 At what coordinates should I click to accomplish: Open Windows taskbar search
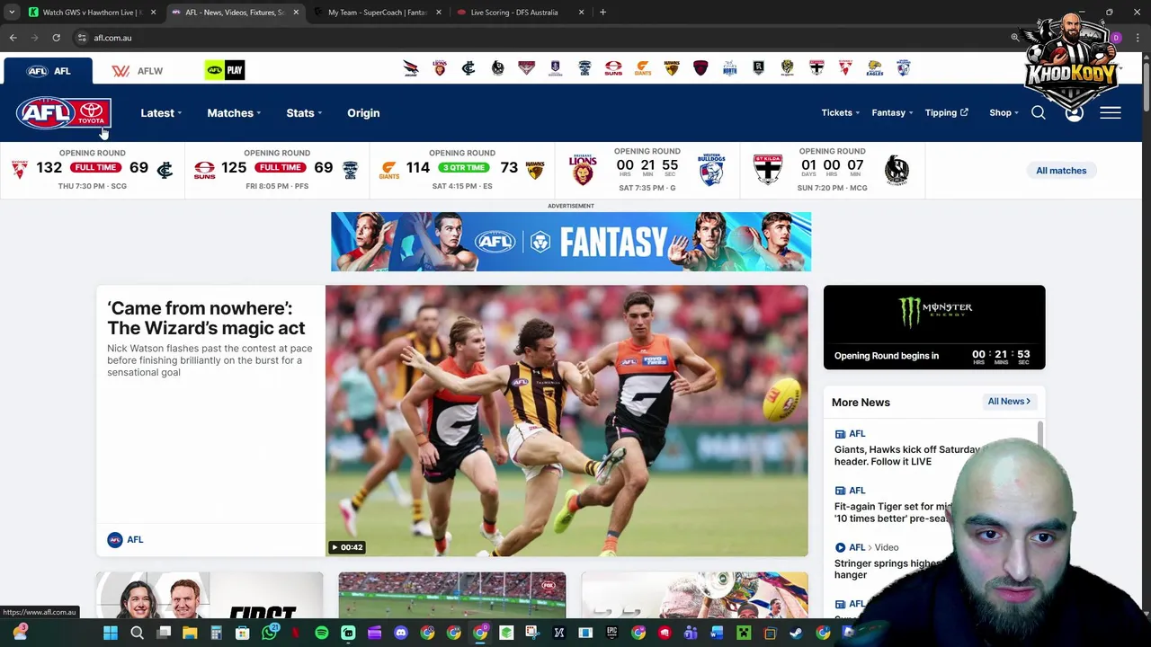tap(137, 634)
